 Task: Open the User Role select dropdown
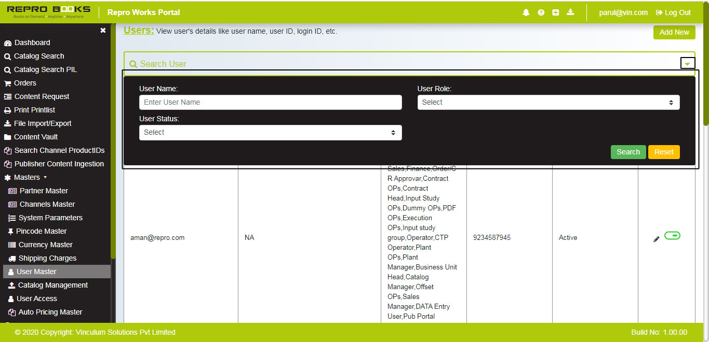coord(549,102)
